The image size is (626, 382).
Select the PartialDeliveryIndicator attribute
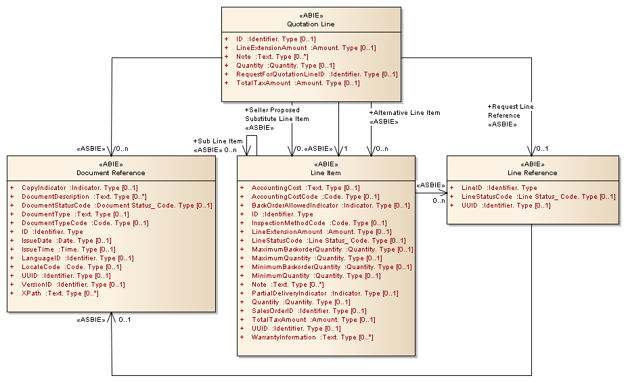pyautogui.click(x=324, y=293)
